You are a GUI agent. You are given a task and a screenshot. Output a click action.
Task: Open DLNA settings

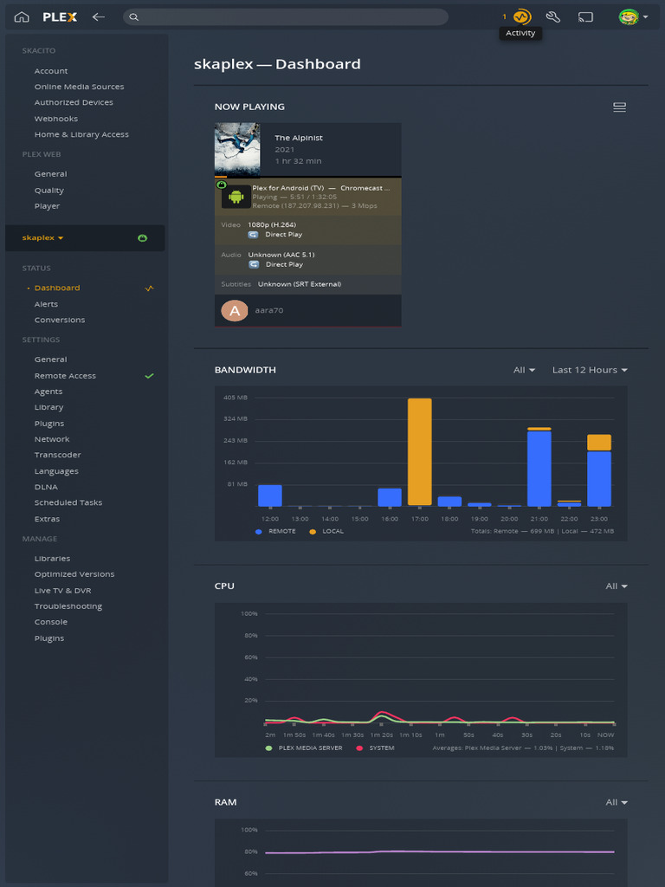46,487
